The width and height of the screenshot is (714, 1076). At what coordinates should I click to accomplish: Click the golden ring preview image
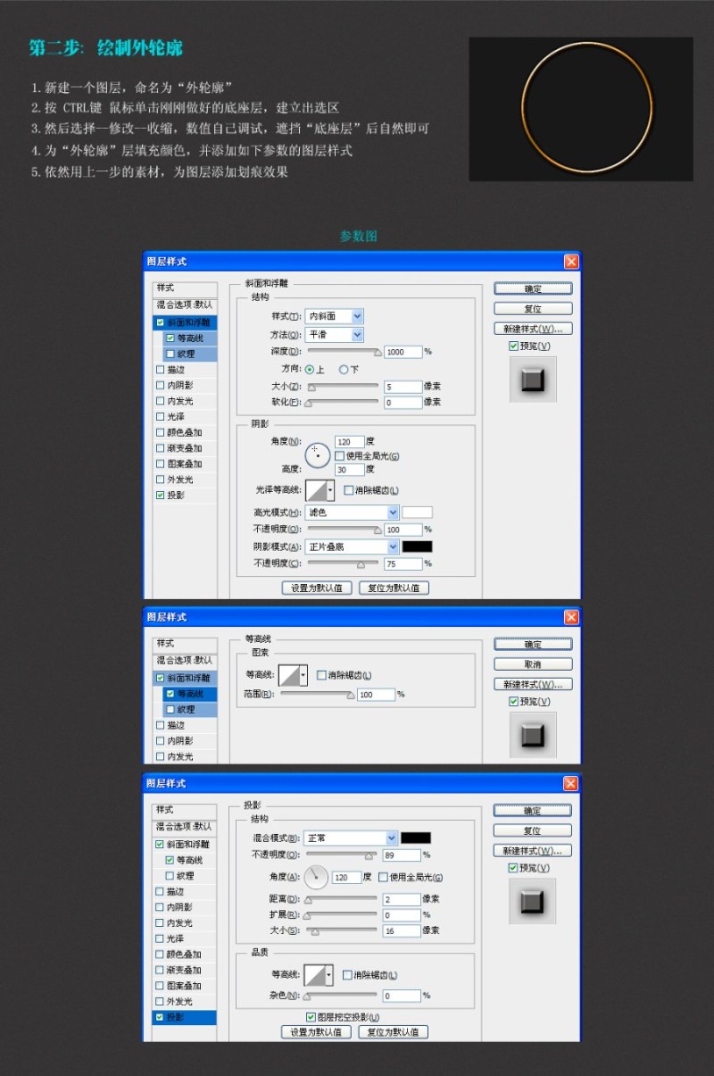point(581,109)
